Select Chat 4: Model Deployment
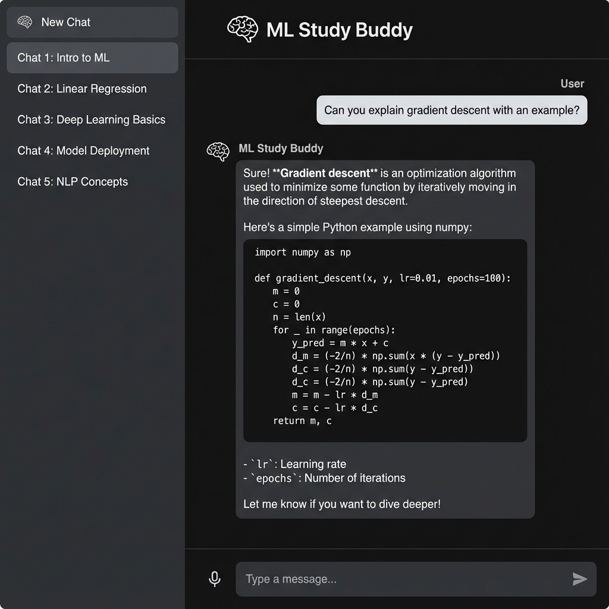This screenshot has height=609, width=609. click(x=83, y=150)
